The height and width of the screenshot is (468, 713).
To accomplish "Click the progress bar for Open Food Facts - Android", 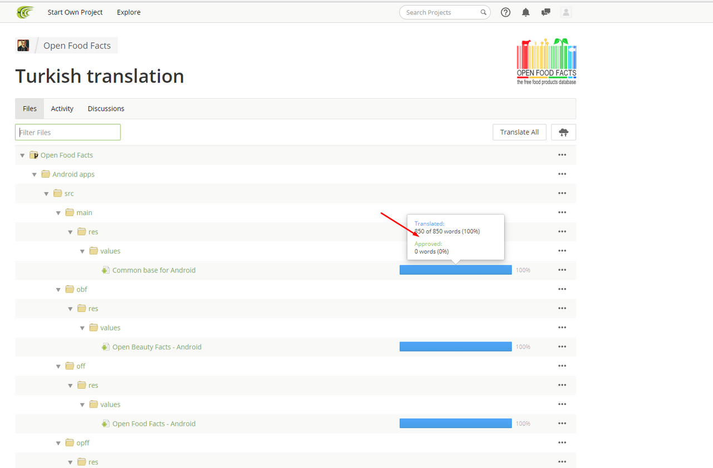I will [x=456, y=423].
